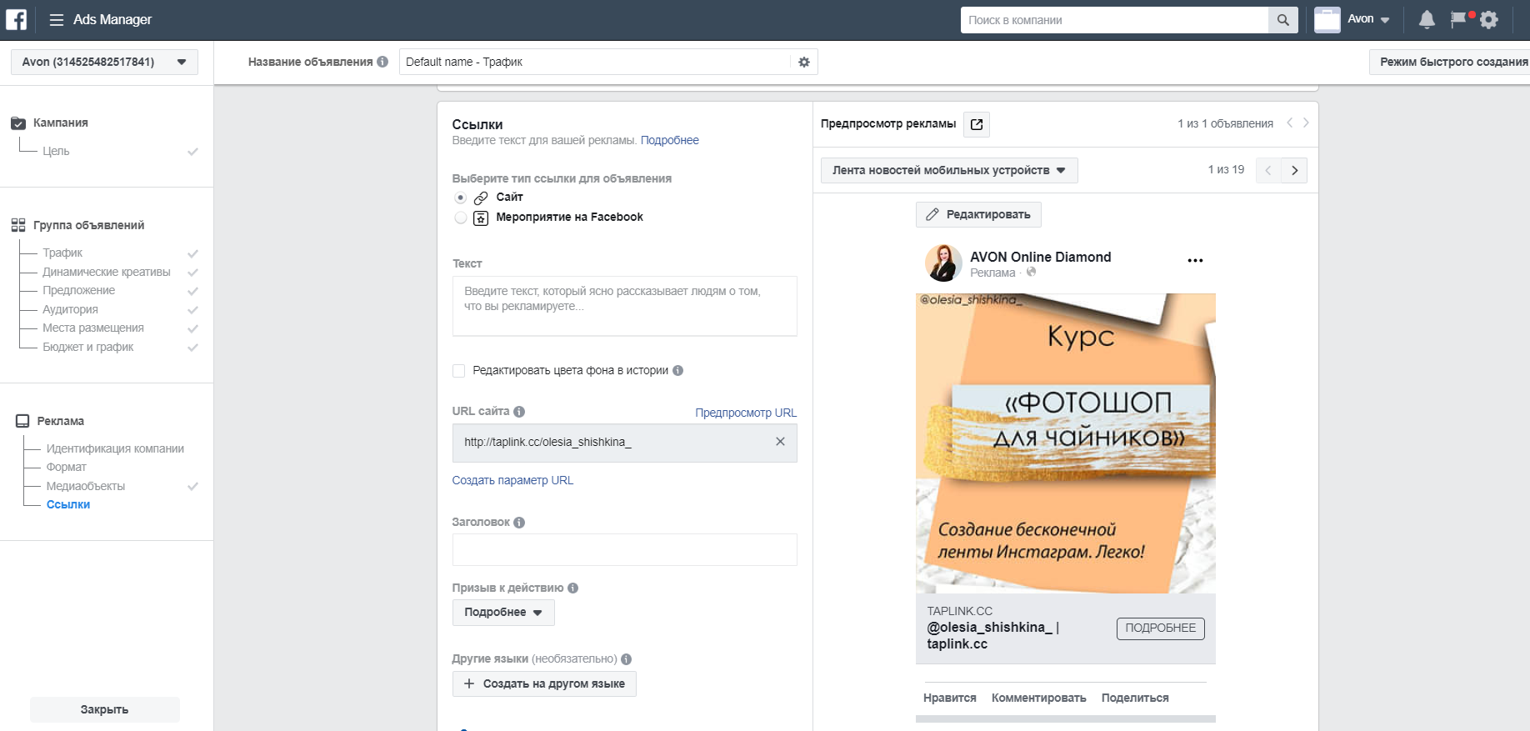Screen dimensions: 1530x731
Task: Click Режим быстрого создания button
Action: tap(1450, 62)
